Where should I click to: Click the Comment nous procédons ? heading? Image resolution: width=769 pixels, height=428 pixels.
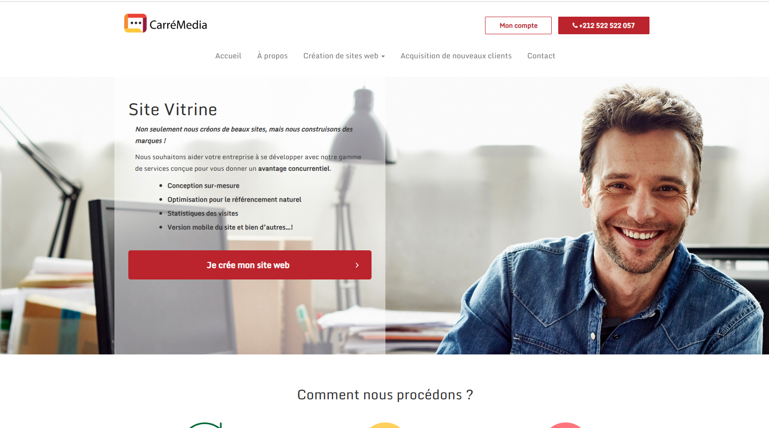coord(385,395)
